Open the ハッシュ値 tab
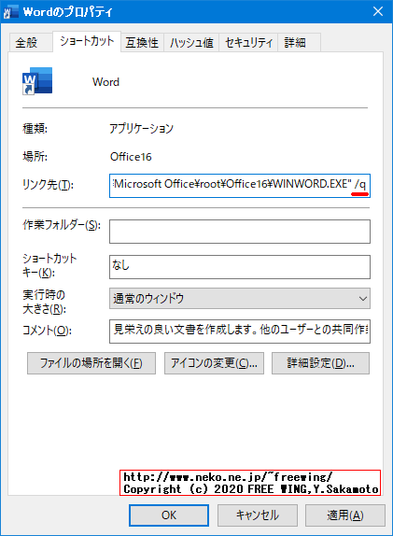Image resolution: width=393 pixels, height=536 pixels. point(191,43)
